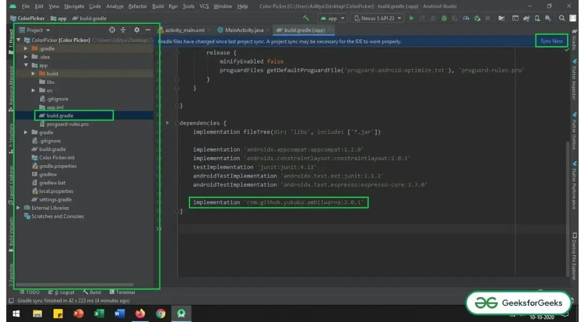This screenshot has width=585, height=322.
Task: Collapse the app module folder
Action: tap(26, 65)
